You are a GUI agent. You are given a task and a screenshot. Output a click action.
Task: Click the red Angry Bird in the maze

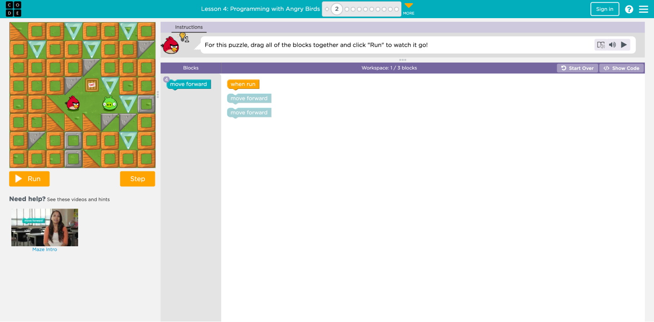[73, 103]
